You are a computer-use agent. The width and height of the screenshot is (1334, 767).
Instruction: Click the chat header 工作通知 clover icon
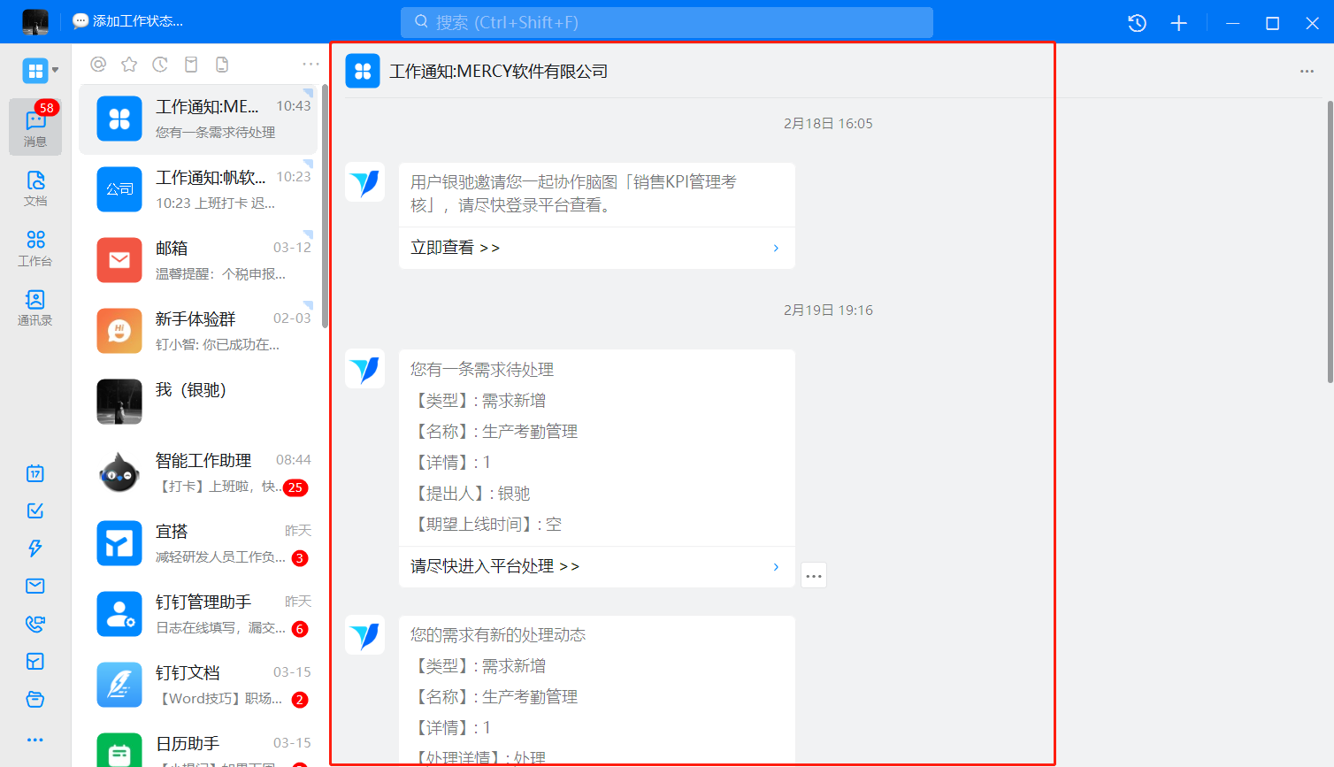coord(363,72)
